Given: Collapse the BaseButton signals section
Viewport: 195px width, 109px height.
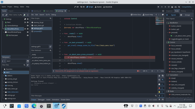Looking at the screenshot, I should 167,23.
